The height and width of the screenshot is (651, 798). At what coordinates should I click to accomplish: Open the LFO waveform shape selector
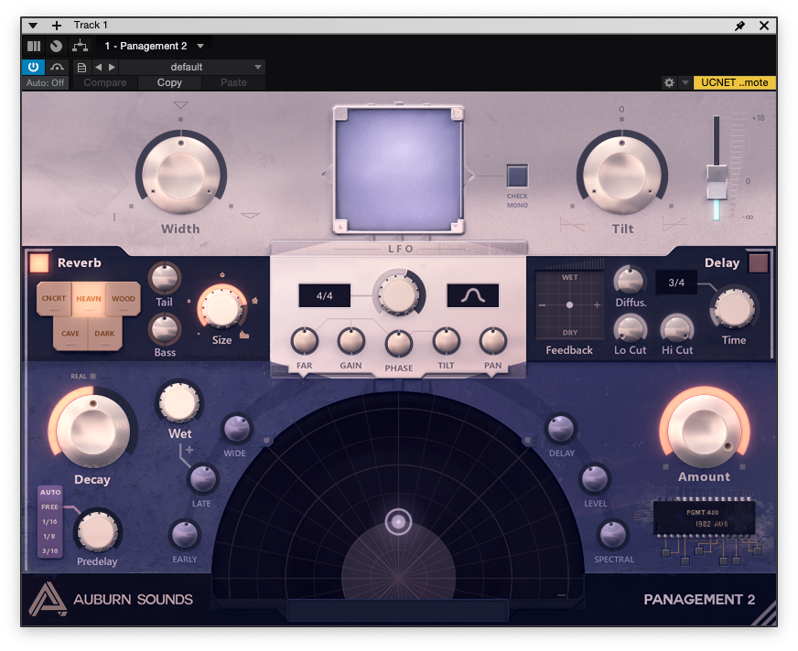473,295
